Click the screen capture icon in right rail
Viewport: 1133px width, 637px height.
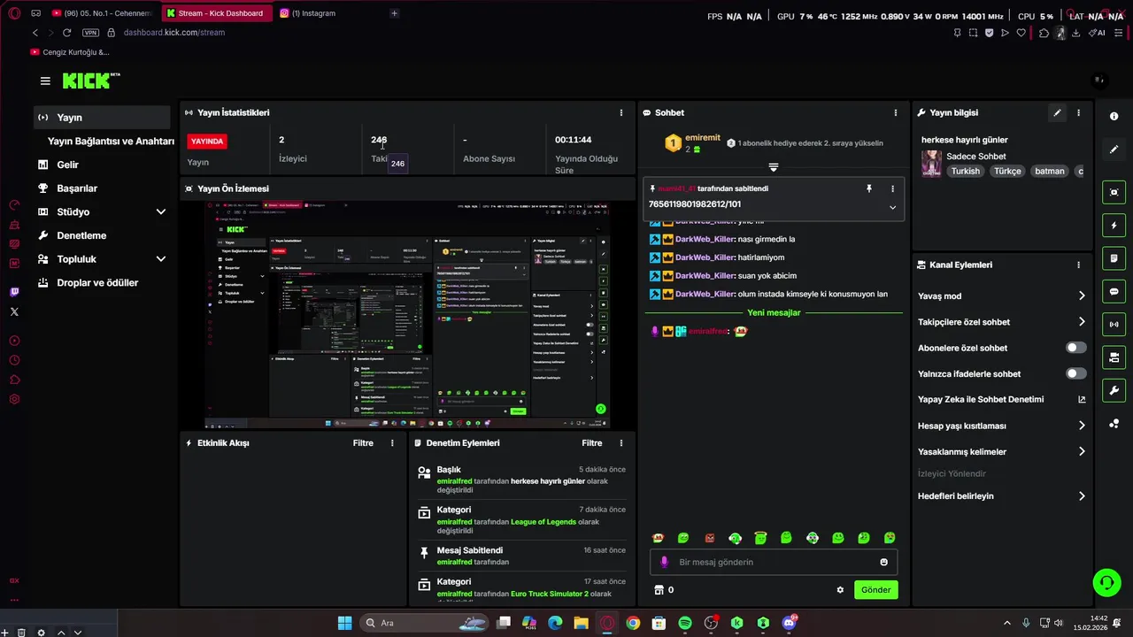(x=1114, y=192)
